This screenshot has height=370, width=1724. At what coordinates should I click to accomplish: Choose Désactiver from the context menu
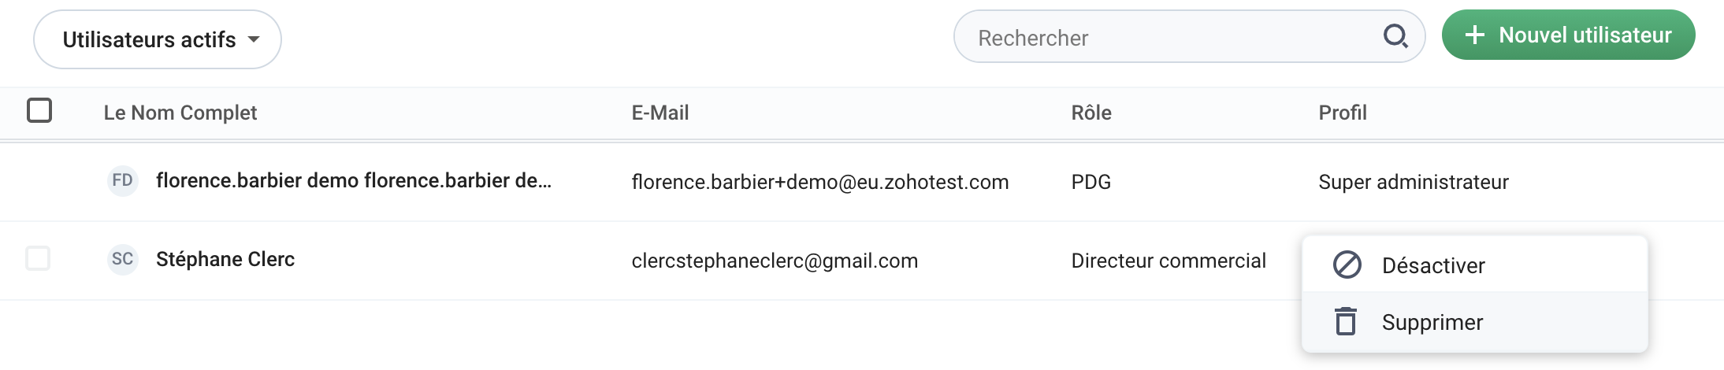click(1432, 266)
